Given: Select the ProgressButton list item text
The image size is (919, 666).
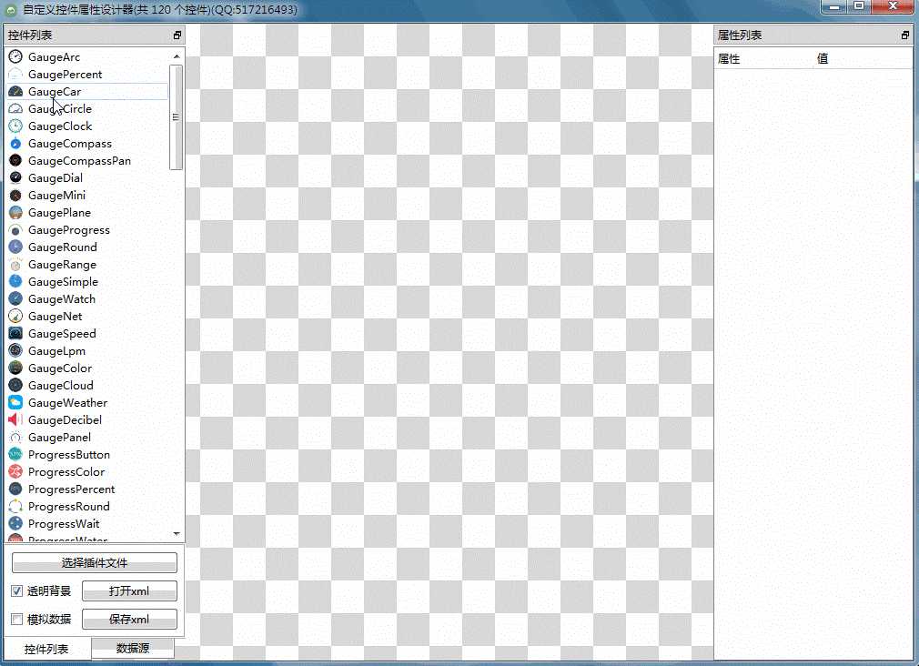Looking at the screenshot, I should (x=69, y=455).
